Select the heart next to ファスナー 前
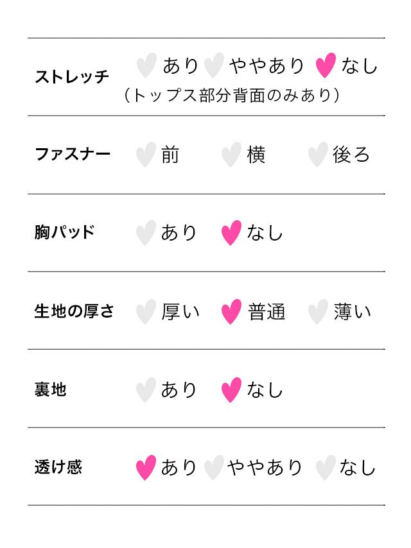 tap(146, 155)
